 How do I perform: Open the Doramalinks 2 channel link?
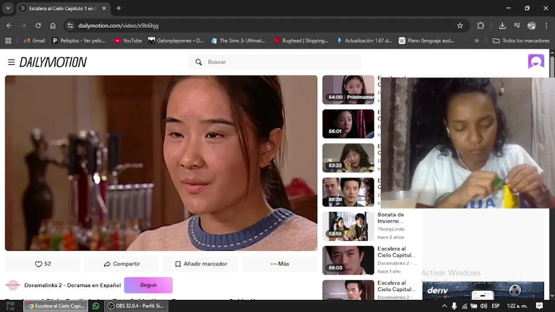(72, 285)
